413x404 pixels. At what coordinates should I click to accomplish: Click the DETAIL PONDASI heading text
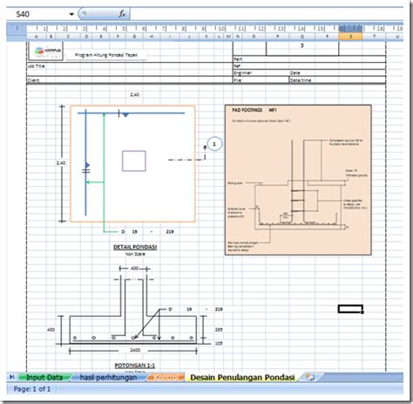coord(135,247)
